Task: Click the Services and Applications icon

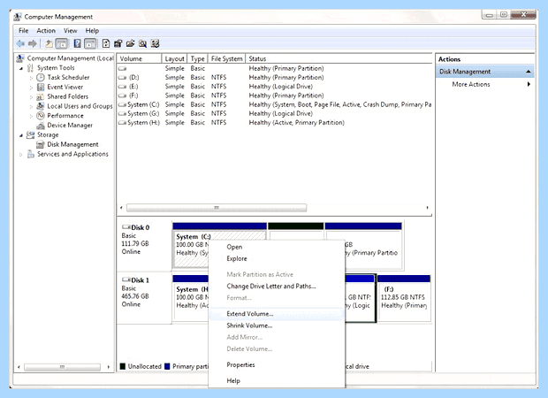Action: tap(31, 154)
